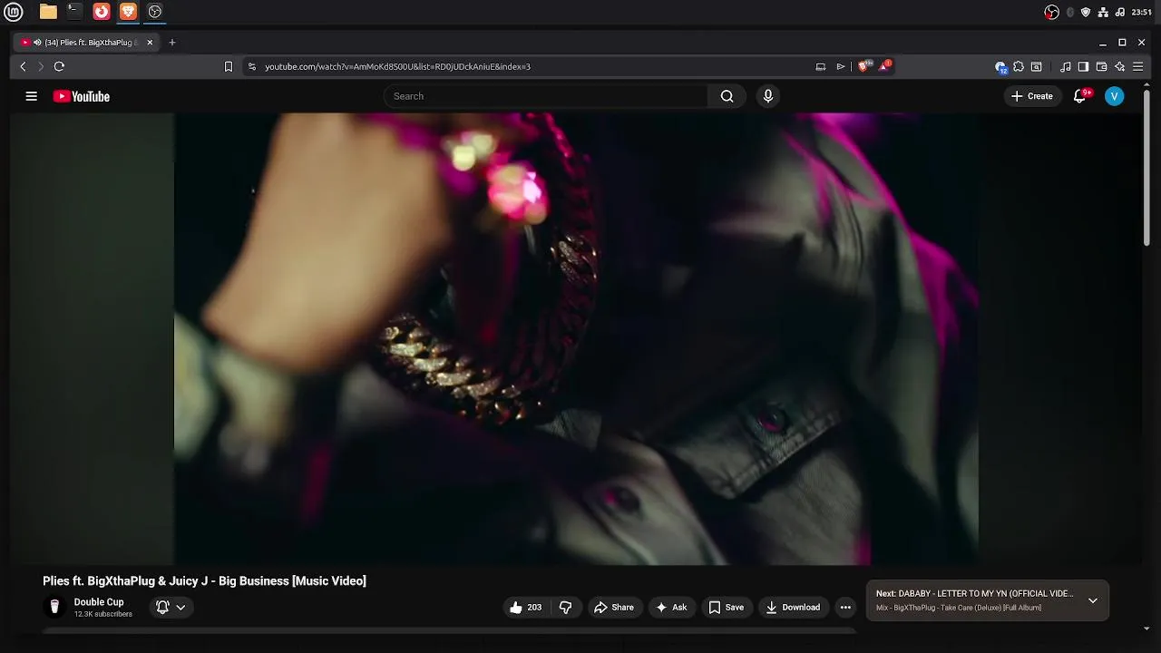The height and width of the screenshot is (653, 1161).
Task: Click the address bar URL
Action: 397,66
